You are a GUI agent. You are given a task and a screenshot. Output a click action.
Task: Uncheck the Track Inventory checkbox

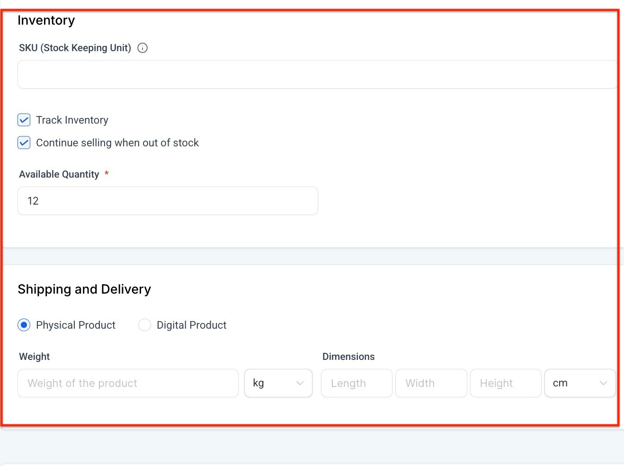24,120
